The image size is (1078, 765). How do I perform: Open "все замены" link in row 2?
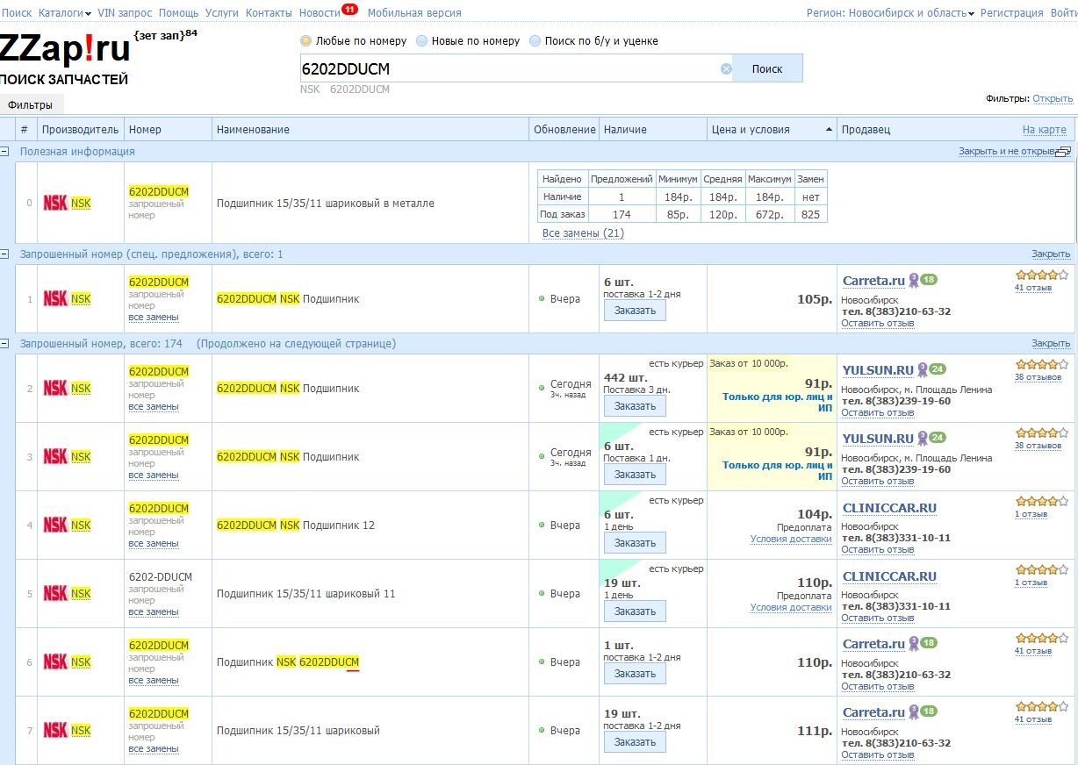click(154, 407)
